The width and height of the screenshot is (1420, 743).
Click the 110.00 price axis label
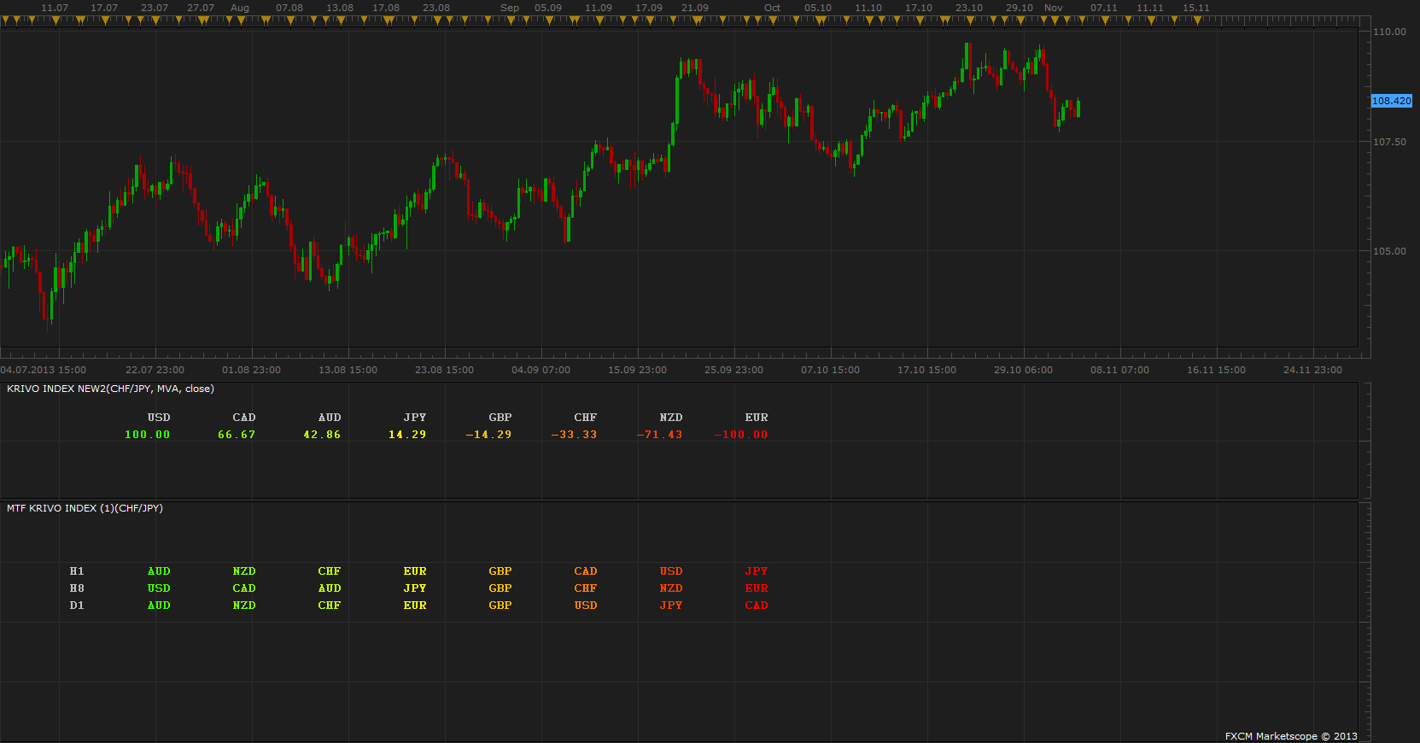point(1389,32)
